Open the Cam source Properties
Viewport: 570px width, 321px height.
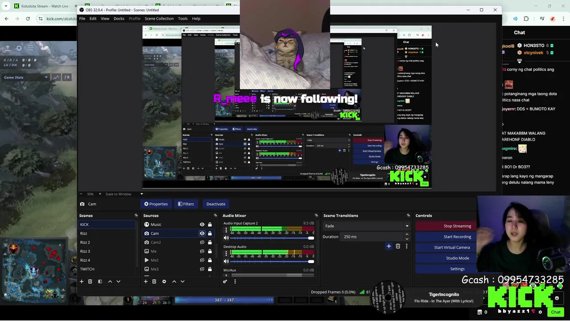156,204
